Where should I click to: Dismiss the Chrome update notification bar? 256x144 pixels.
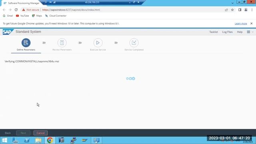tap(252, 24)
